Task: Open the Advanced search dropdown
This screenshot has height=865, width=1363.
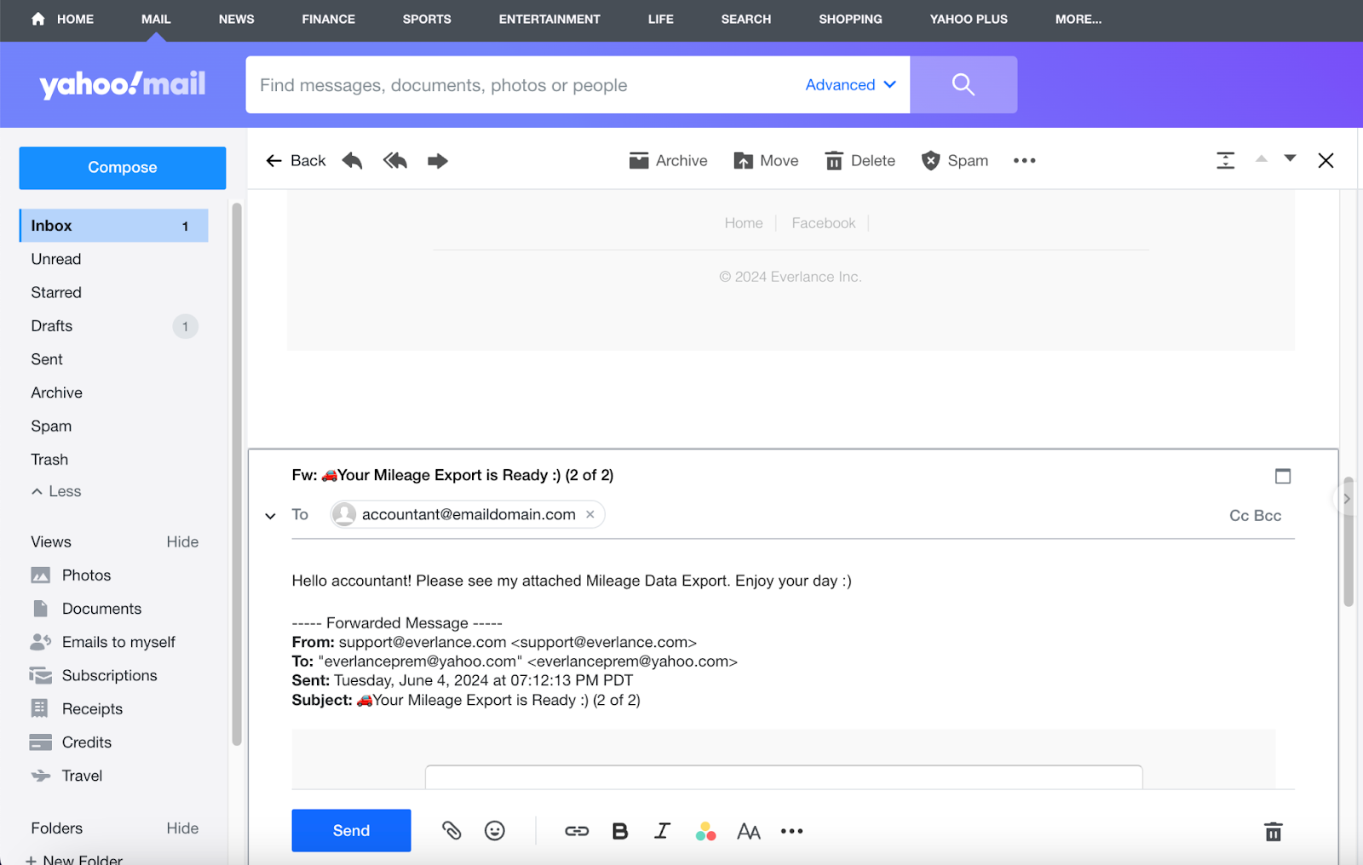Action: pos(850,84)
